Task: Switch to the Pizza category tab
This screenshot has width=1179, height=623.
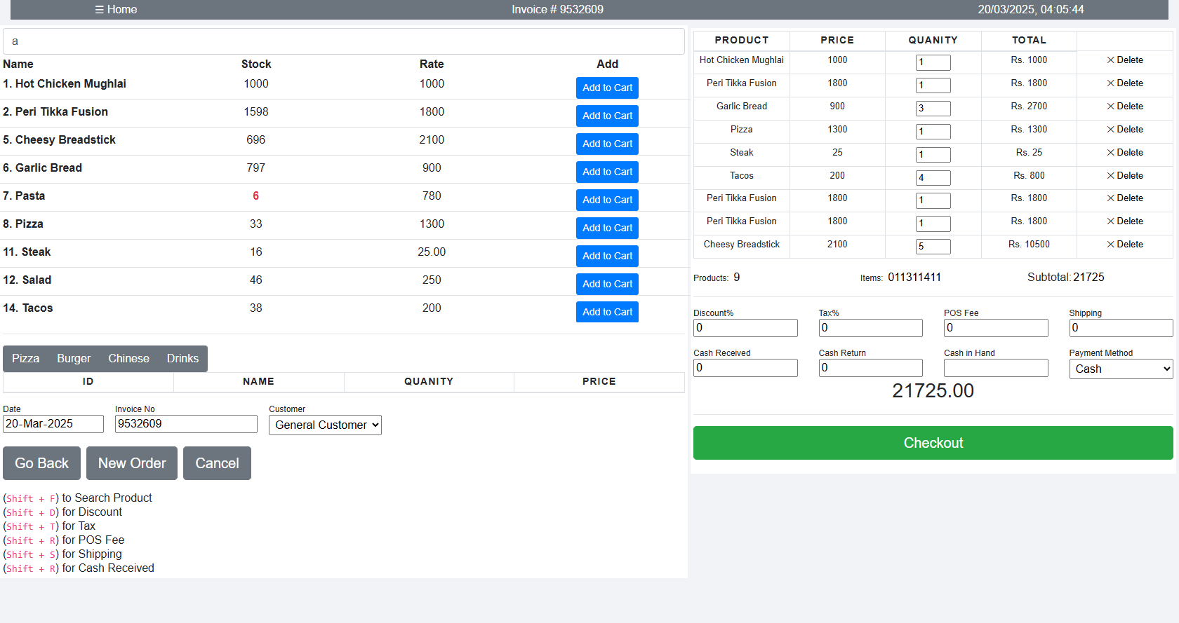Action: tap(26, 358)
